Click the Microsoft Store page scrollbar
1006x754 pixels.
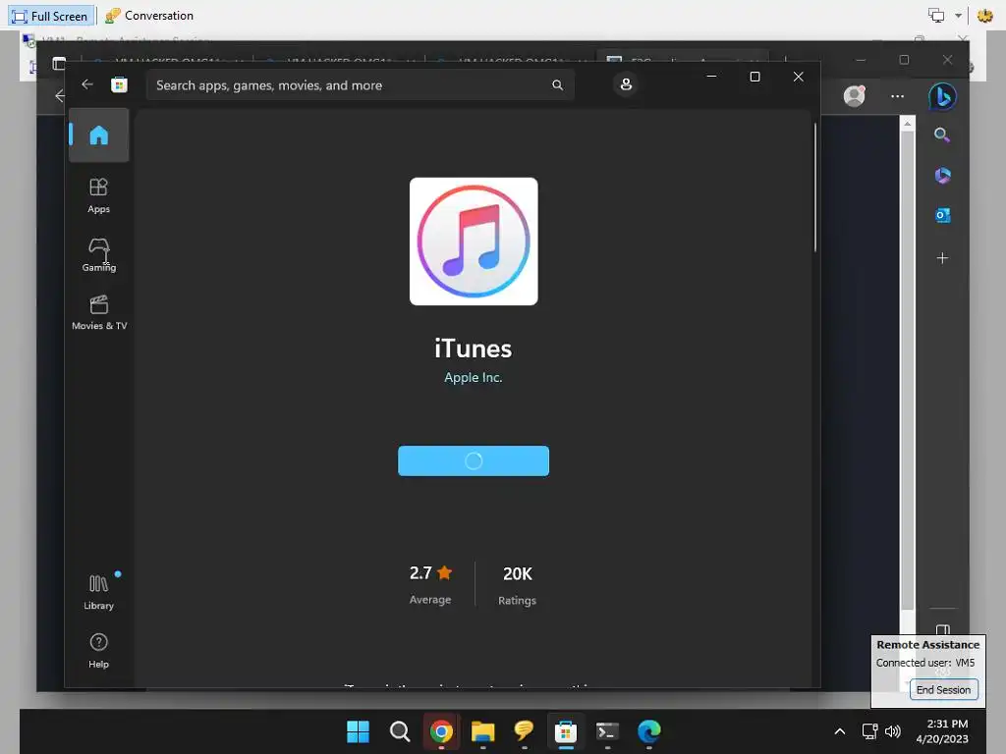(814, 188)
